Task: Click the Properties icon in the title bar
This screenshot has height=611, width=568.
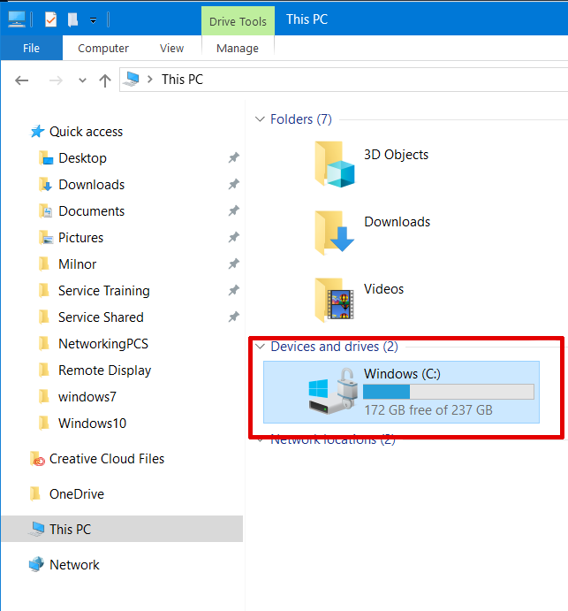Action: [x=50, y=19]
